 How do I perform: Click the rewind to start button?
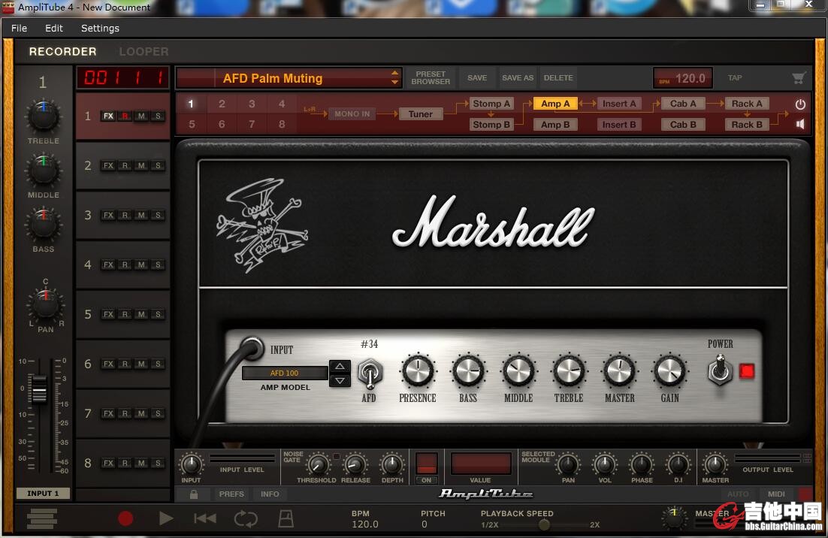[x=205, y=518]
